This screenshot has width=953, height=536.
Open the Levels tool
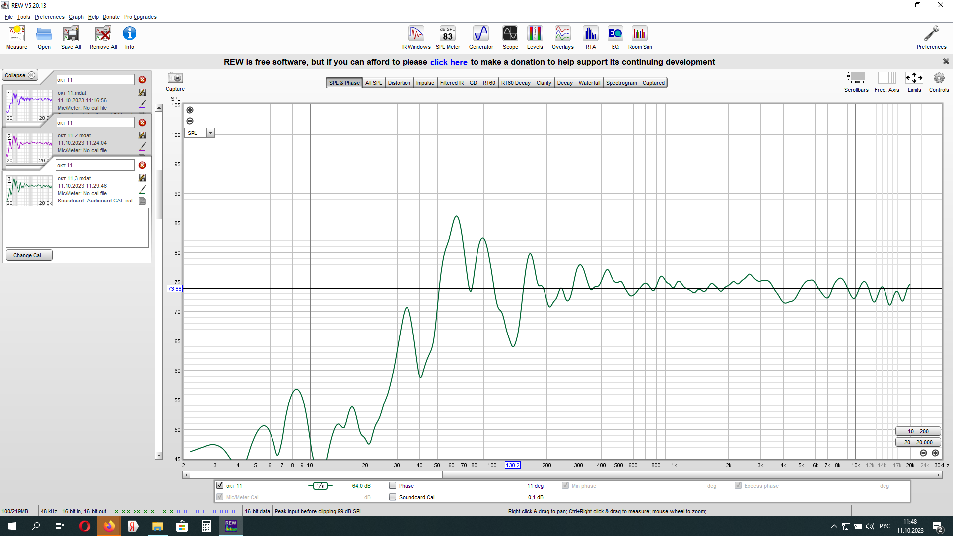535,38
